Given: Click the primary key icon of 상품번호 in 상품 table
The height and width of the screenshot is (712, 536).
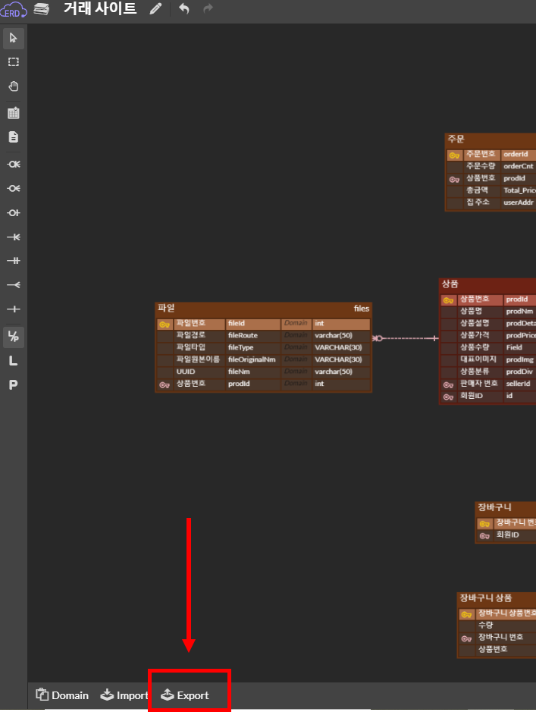Looking at the screenshot, I should tap(448, 300).
